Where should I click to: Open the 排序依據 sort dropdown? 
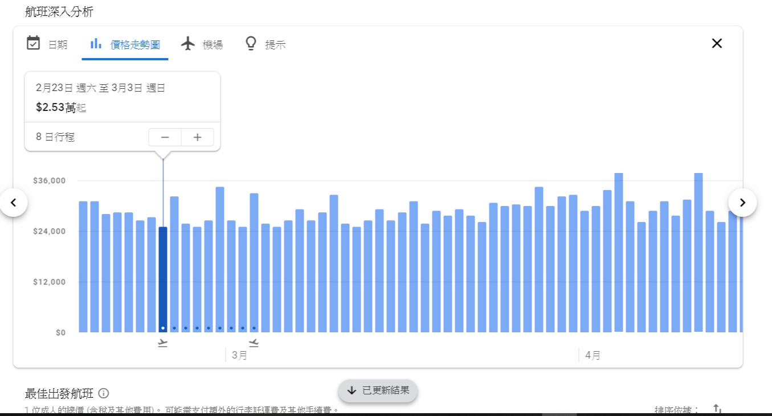677,410
